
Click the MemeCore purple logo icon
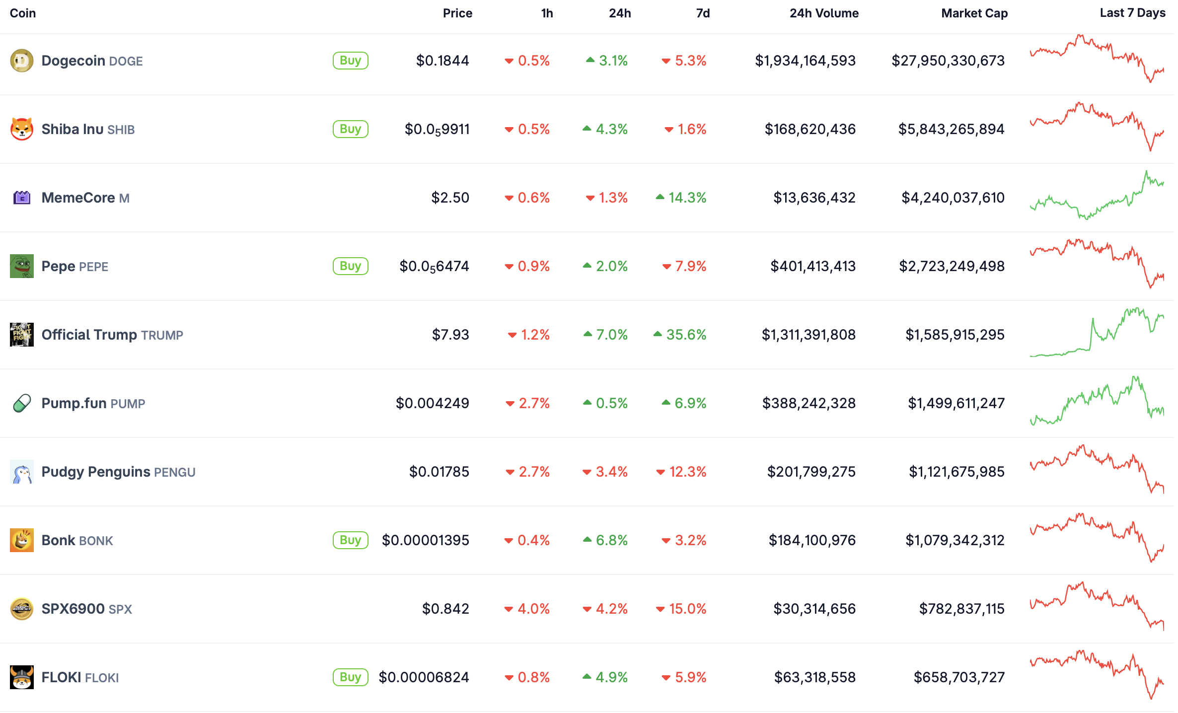[x=22, y=198]
